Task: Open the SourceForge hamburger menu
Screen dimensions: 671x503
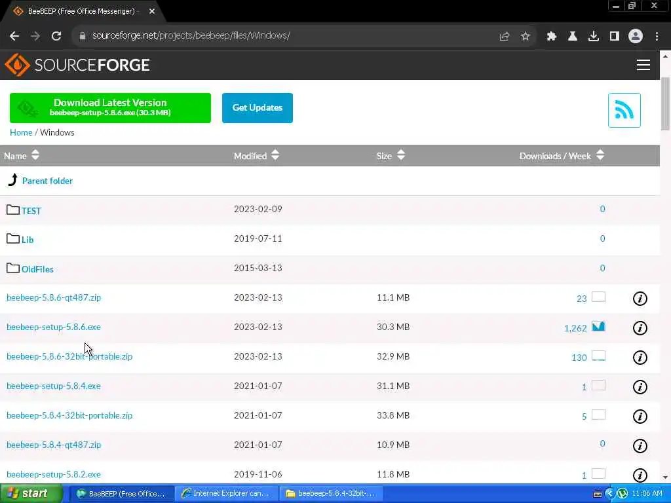Action: coord(643,65)
